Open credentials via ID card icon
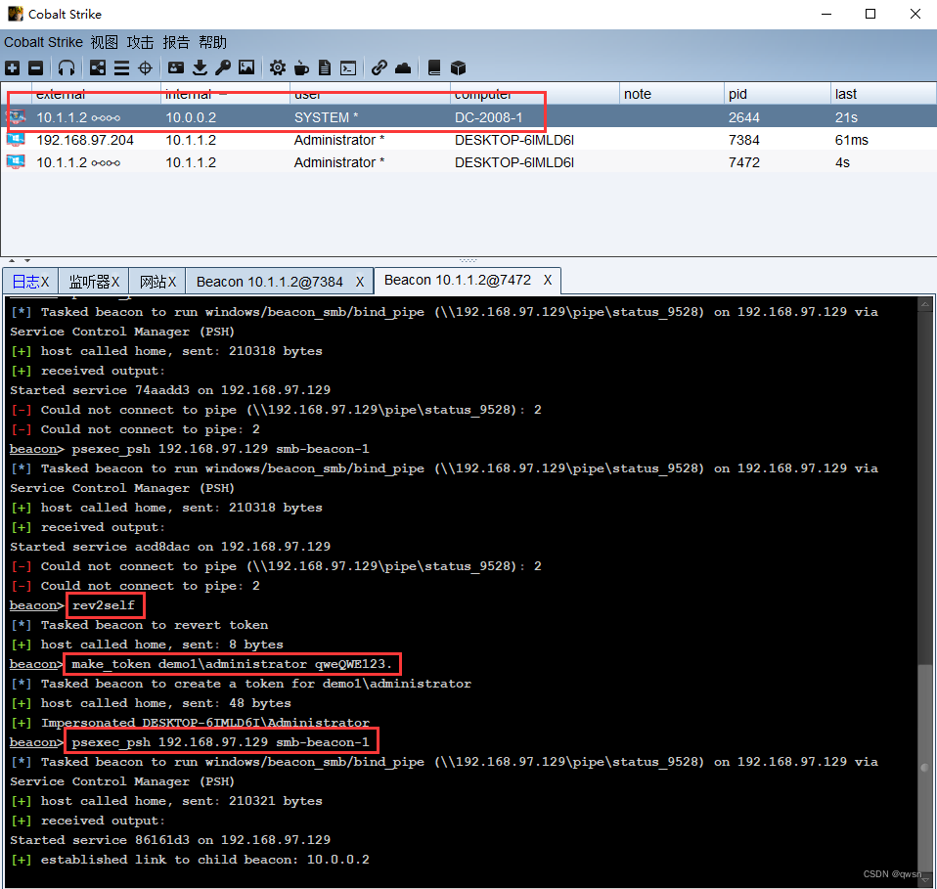The image size is (937, 889). pos(176,68)
